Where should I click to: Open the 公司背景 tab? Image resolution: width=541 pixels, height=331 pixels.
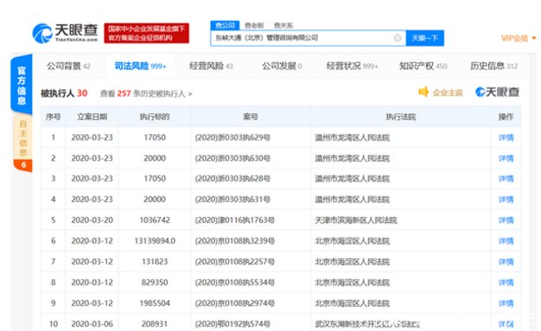pos(68,66)
